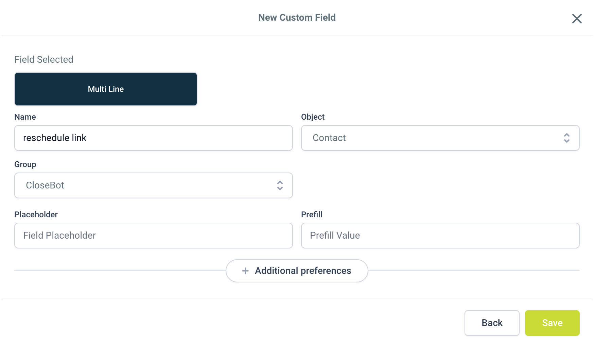The width and height of the screenshot is (594, 343).
Task: Expand the Additional preferences section
Action: (x=297, y=271)
